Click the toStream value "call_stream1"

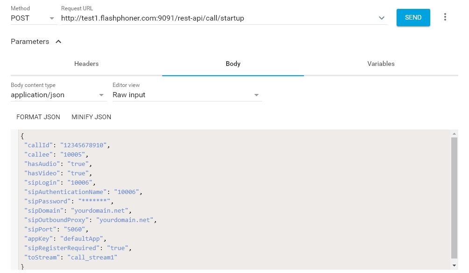coord(92,257)
